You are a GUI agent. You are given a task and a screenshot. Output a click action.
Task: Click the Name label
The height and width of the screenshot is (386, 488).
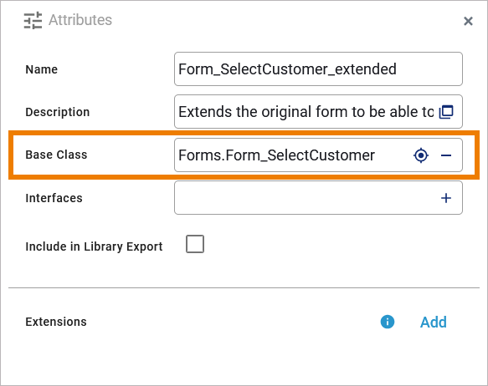[x=41, y=69]
